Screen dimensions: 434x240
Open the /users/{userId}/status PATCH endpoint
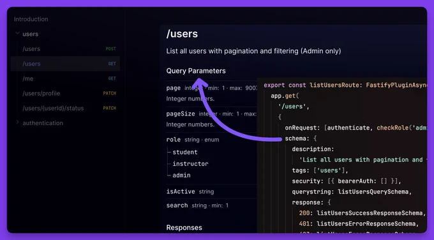(65, 108)
